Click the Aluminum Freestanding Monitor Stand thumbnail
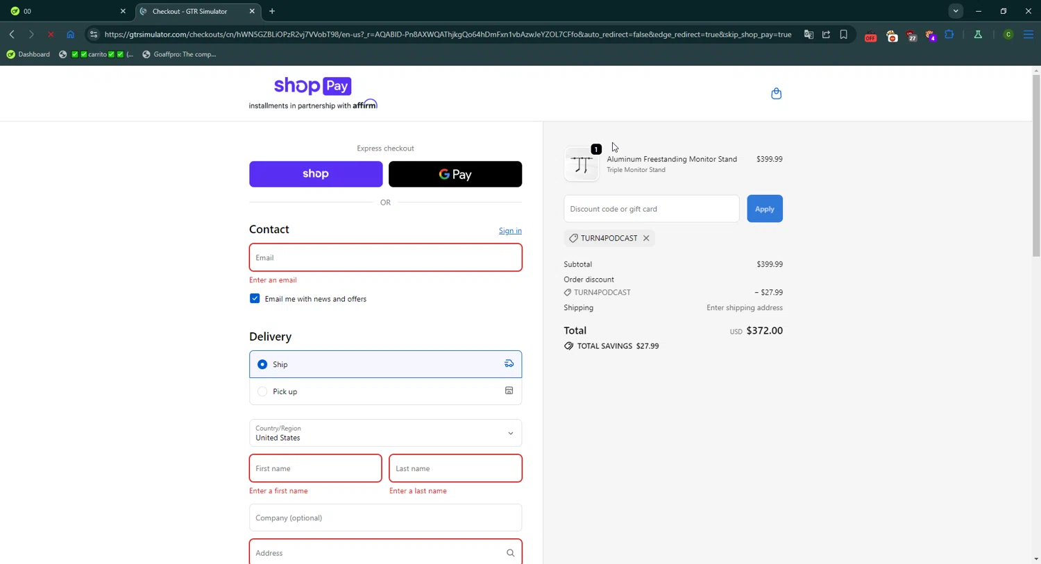Image resolution: width=1041 pixels, height=564 pixels. pos(581,164)
